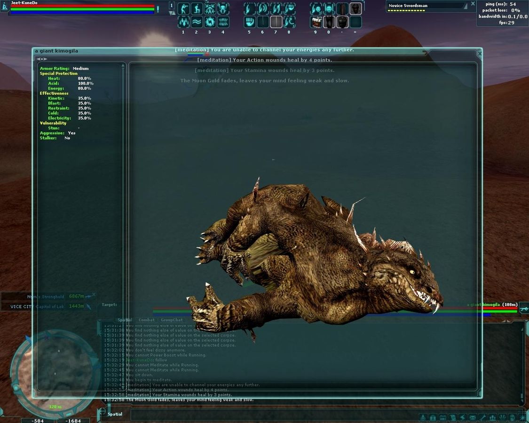Use the fist attack ability in slot 5
This screenshot has width=529, height=423.
coord(249,22)
